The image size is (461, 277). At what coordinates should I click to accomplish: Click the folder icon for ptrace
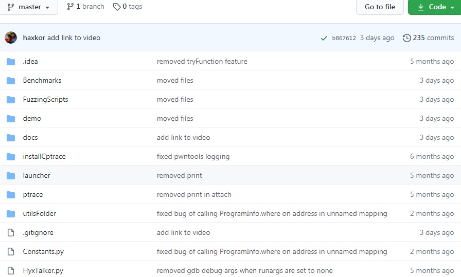11,195
